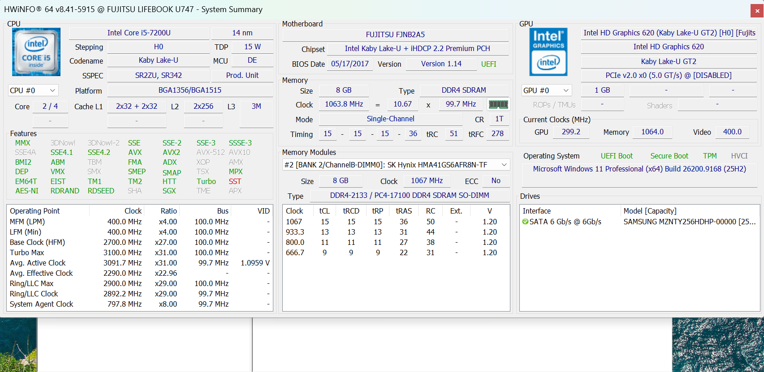
Task: Select the SAMSUNG MZNTY256HDHP-00000 drive model
Action: tap(690, 222)
